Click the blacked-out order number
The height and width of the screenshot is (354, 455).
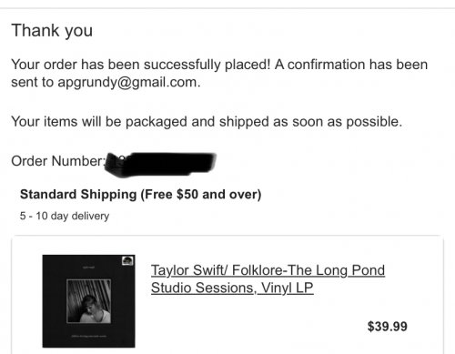[x=160, y=165]
